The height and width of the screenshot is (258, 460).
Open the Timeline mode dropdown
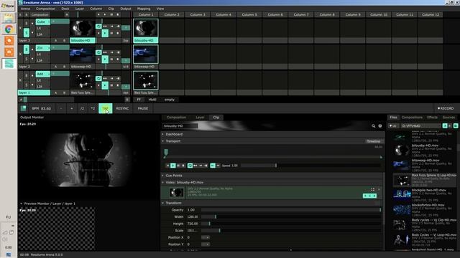point(374,141)
